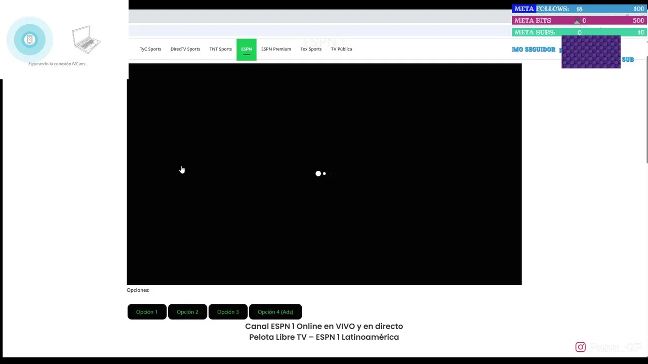Select the TNT Sports tab
This screenshot has width=648, height=364.
221,49
